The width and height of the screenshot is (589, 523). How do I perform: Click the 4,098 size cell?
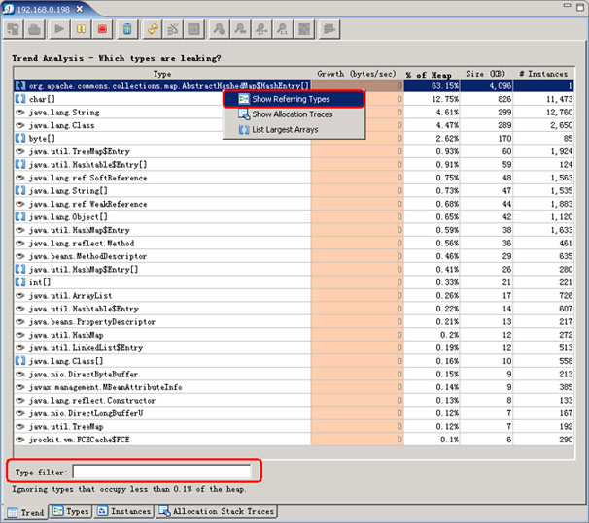pos(486,85)
